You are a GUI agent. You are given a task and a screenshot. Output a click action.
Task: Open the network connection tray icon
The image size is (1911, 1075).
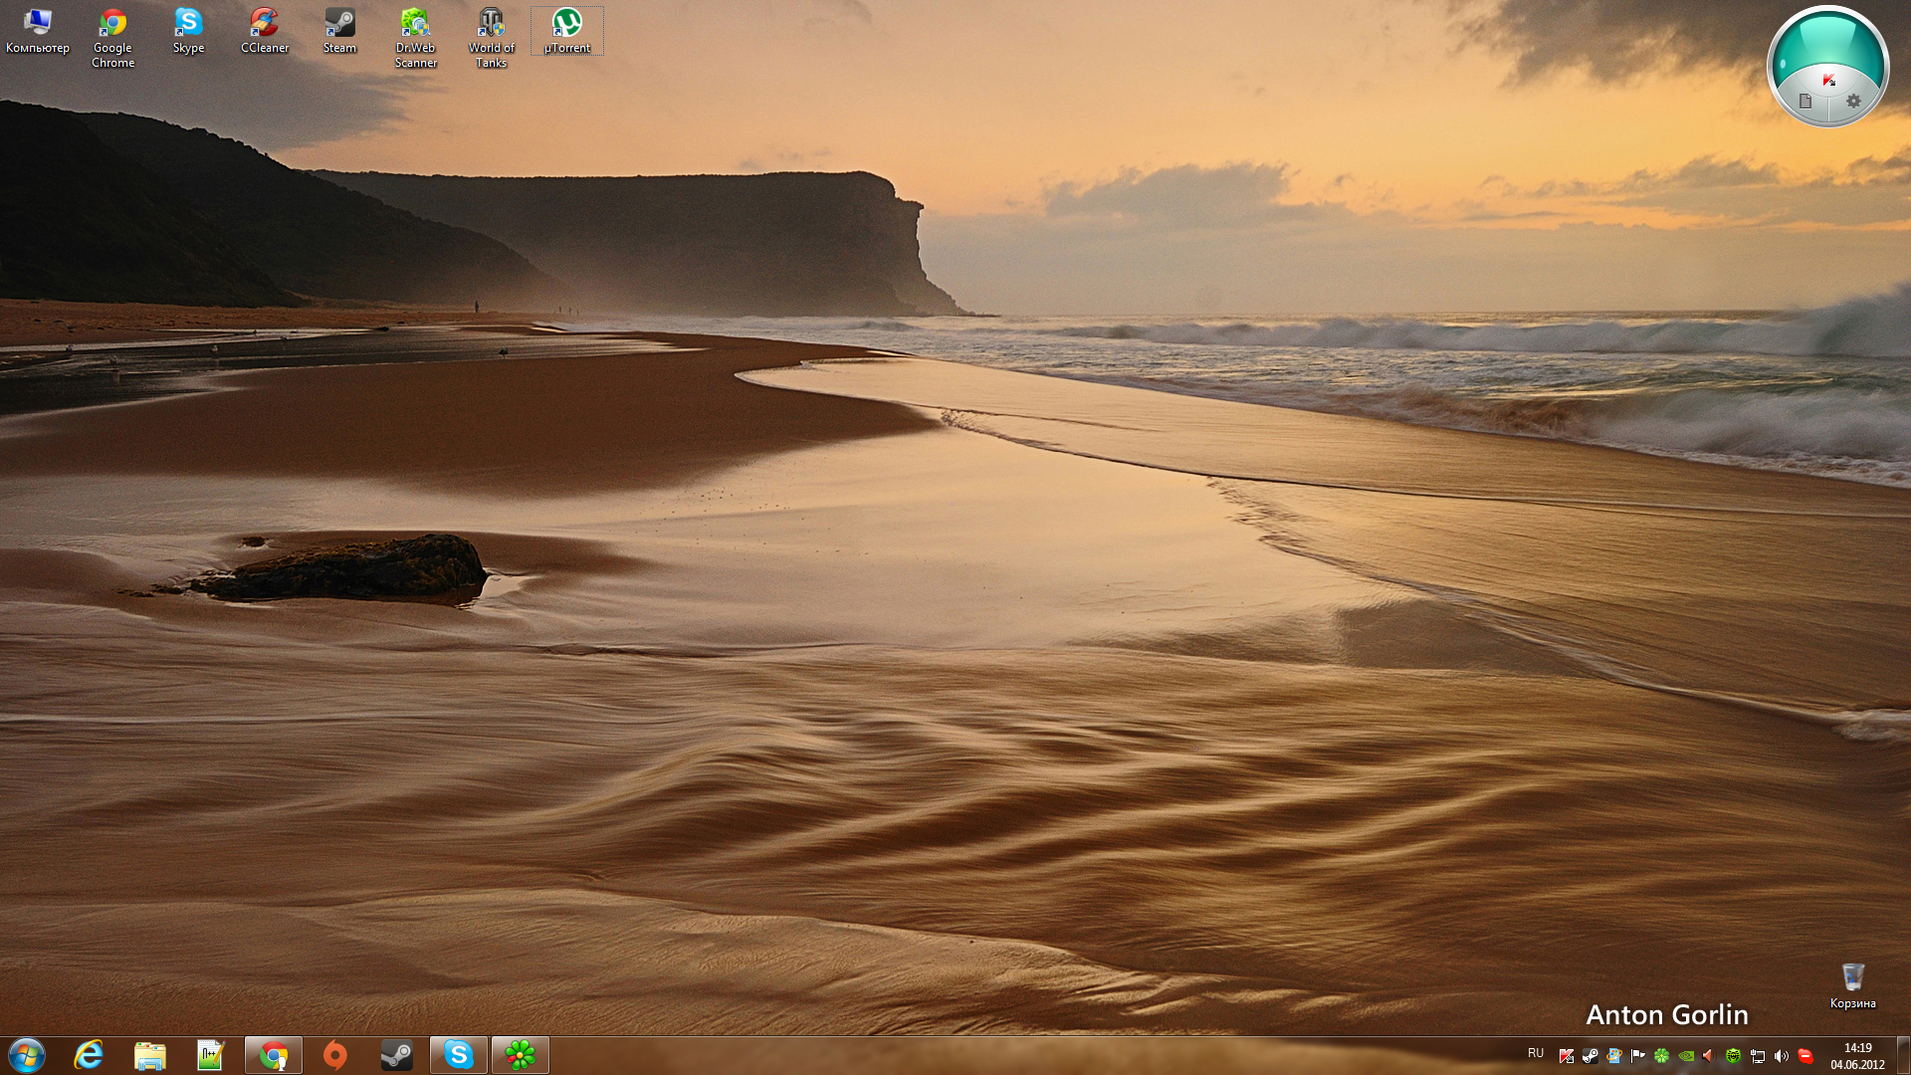1758,1056
